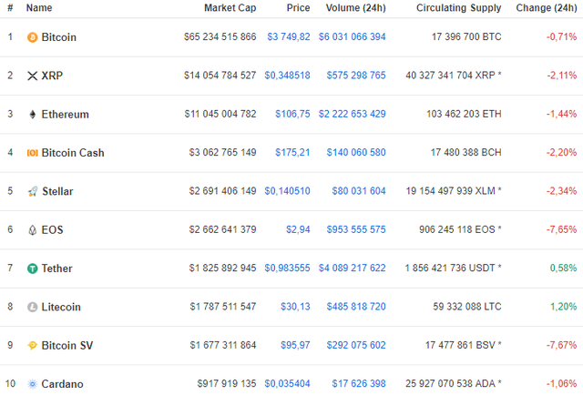This screenshot has width=583, height=395.
Task: Select Tether change value 0,58%
Action: pos(563,268)
